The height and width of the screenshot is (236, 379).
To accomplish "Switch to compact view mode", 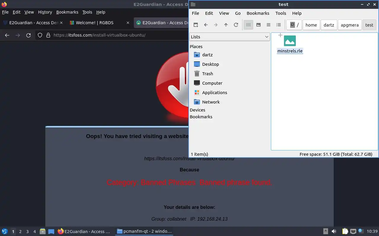I will [x=269, y=25].
